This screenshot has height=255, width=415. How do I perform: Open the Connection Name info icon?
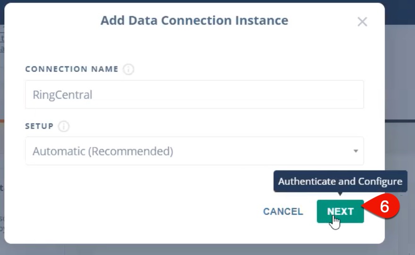(x=128, y=69)
